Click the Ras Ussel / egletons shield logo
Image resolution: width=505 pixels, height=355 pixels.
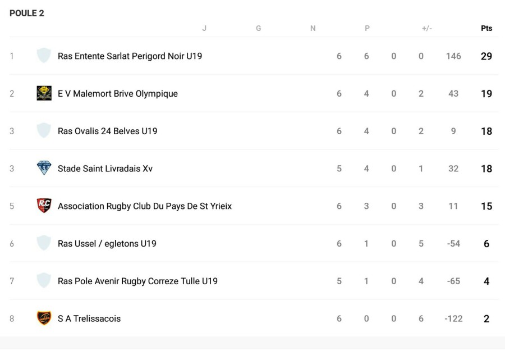click(x=44, y=243)
